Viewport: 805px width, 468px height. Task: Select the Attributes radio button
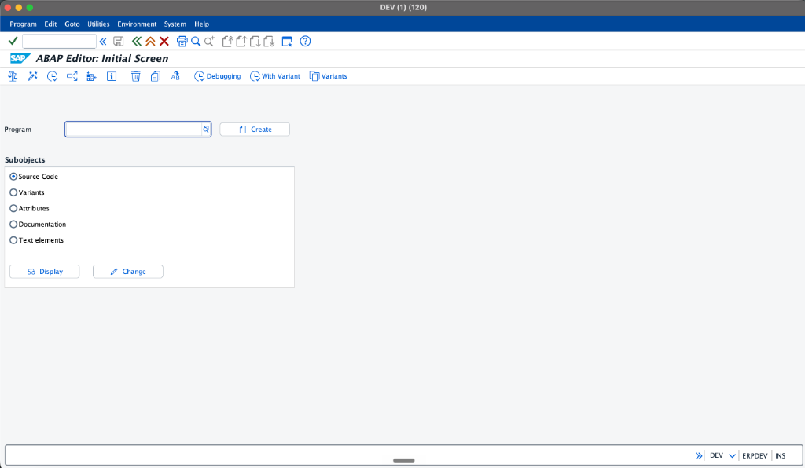click(x=13, y=208)
